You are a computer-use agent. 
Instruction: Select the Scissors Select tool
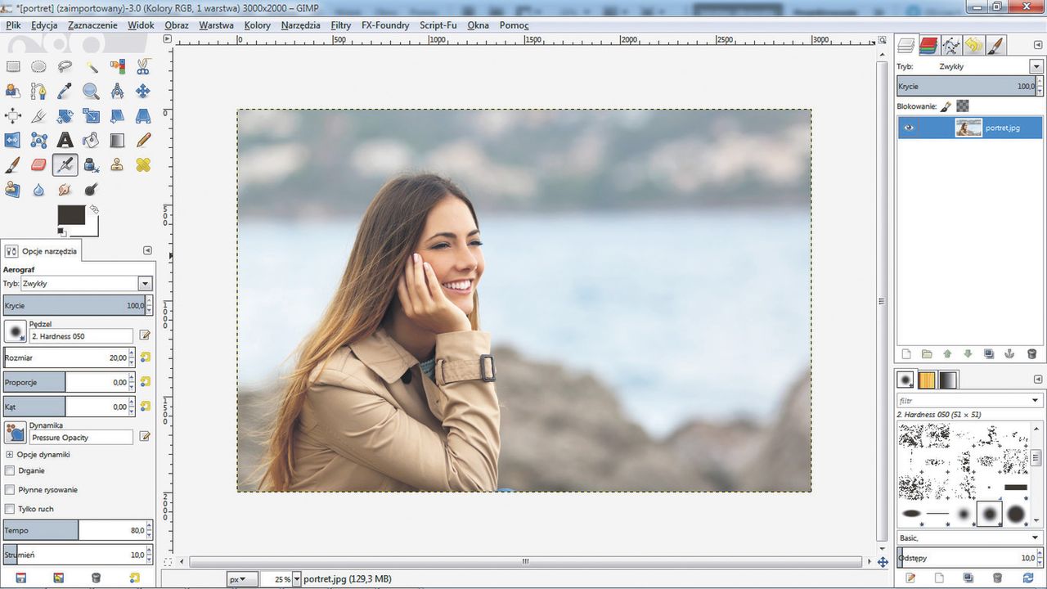coord(143,67)
